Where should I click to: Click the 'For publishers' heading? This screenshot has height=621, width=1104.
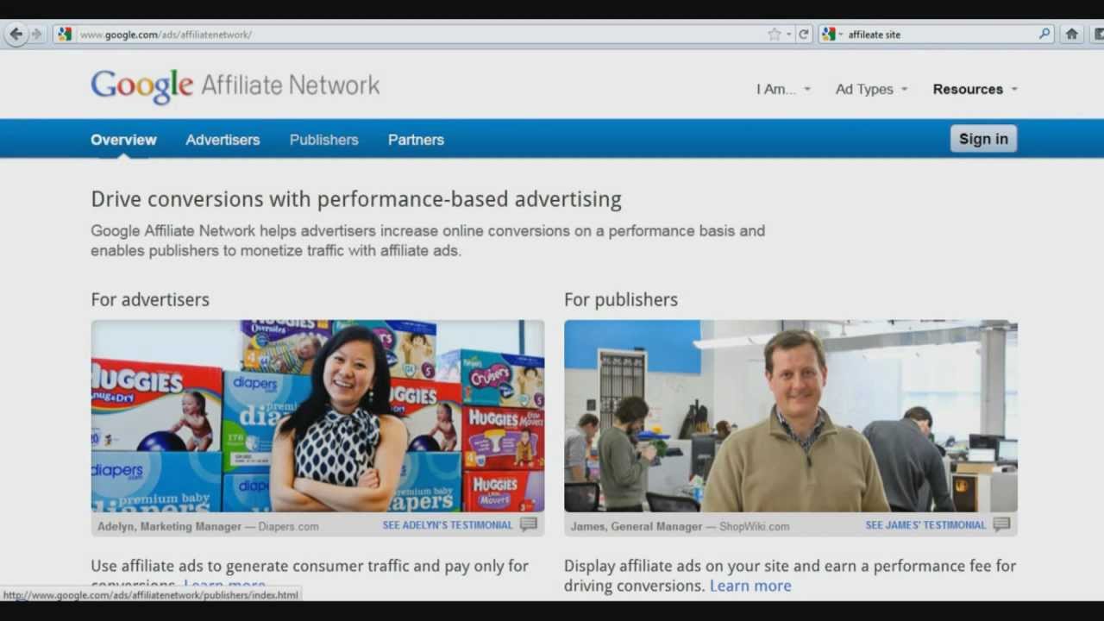coord(621,299)
